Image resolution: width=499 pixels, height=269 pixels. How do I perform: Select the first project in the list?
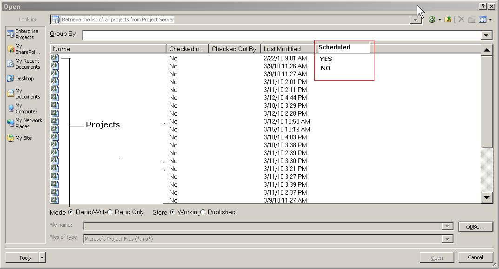pos(55,58)
